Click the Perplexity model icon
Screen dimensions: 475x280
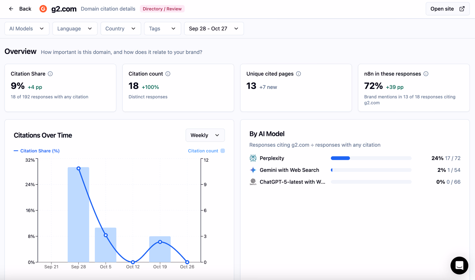click(x=253, y=158)
